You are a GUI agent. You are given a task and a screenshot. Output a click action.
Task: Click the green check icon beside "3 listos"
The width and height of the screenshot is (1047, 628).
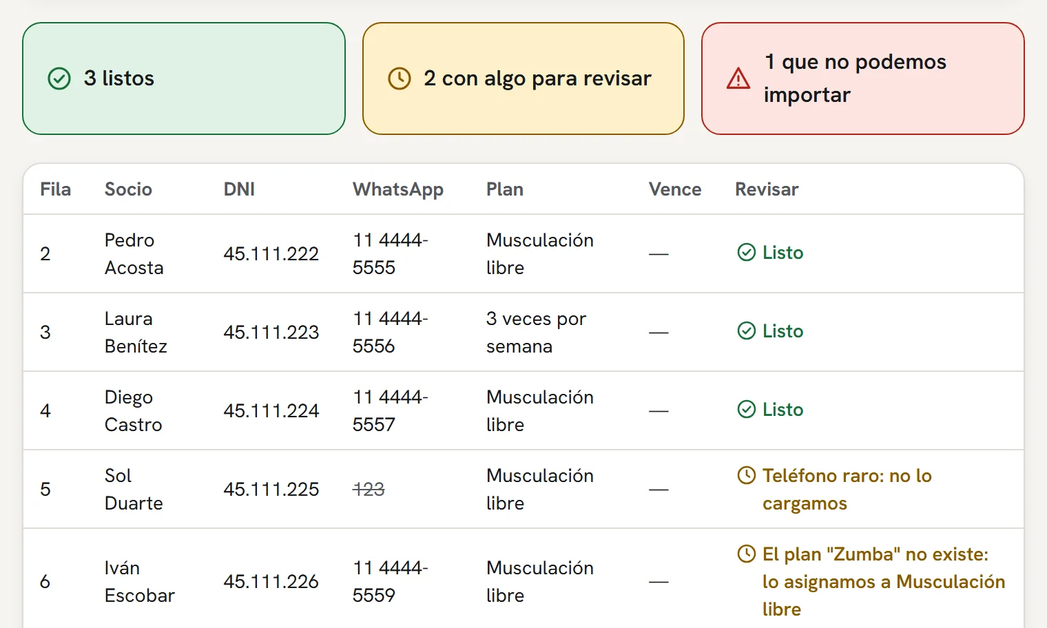click(59, 78)
